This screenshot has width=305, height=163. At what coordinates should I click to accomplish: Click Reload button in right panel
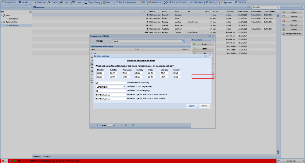[292, 29]
